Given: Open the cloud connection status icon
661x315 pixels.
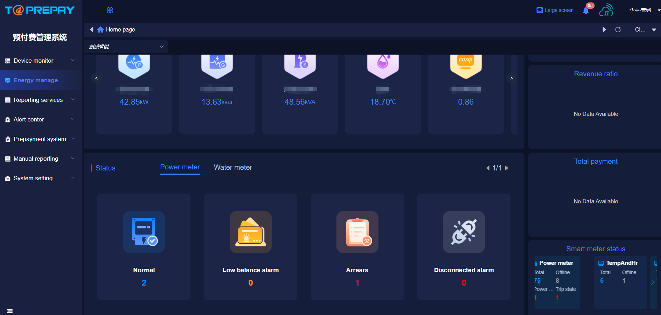Looking at the screenshot, I should (x=606, y=10).
